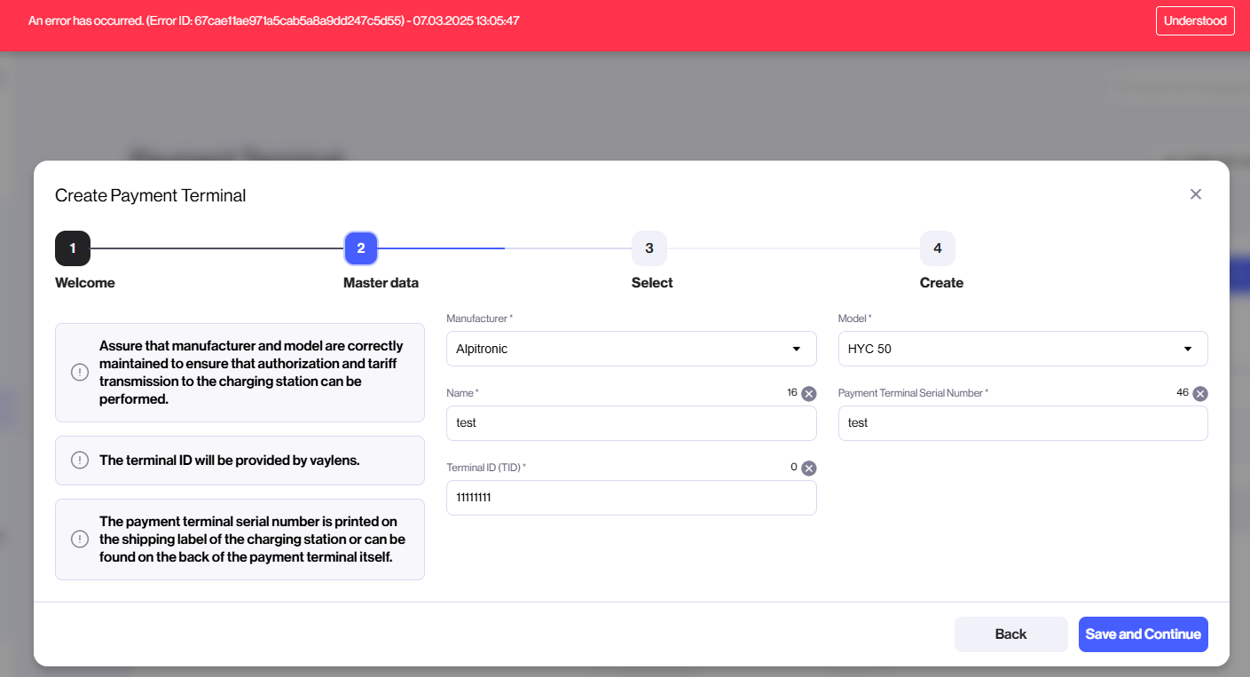Open the Manufacturer dropdown showing Alpitronic

(x=631, y=349)
